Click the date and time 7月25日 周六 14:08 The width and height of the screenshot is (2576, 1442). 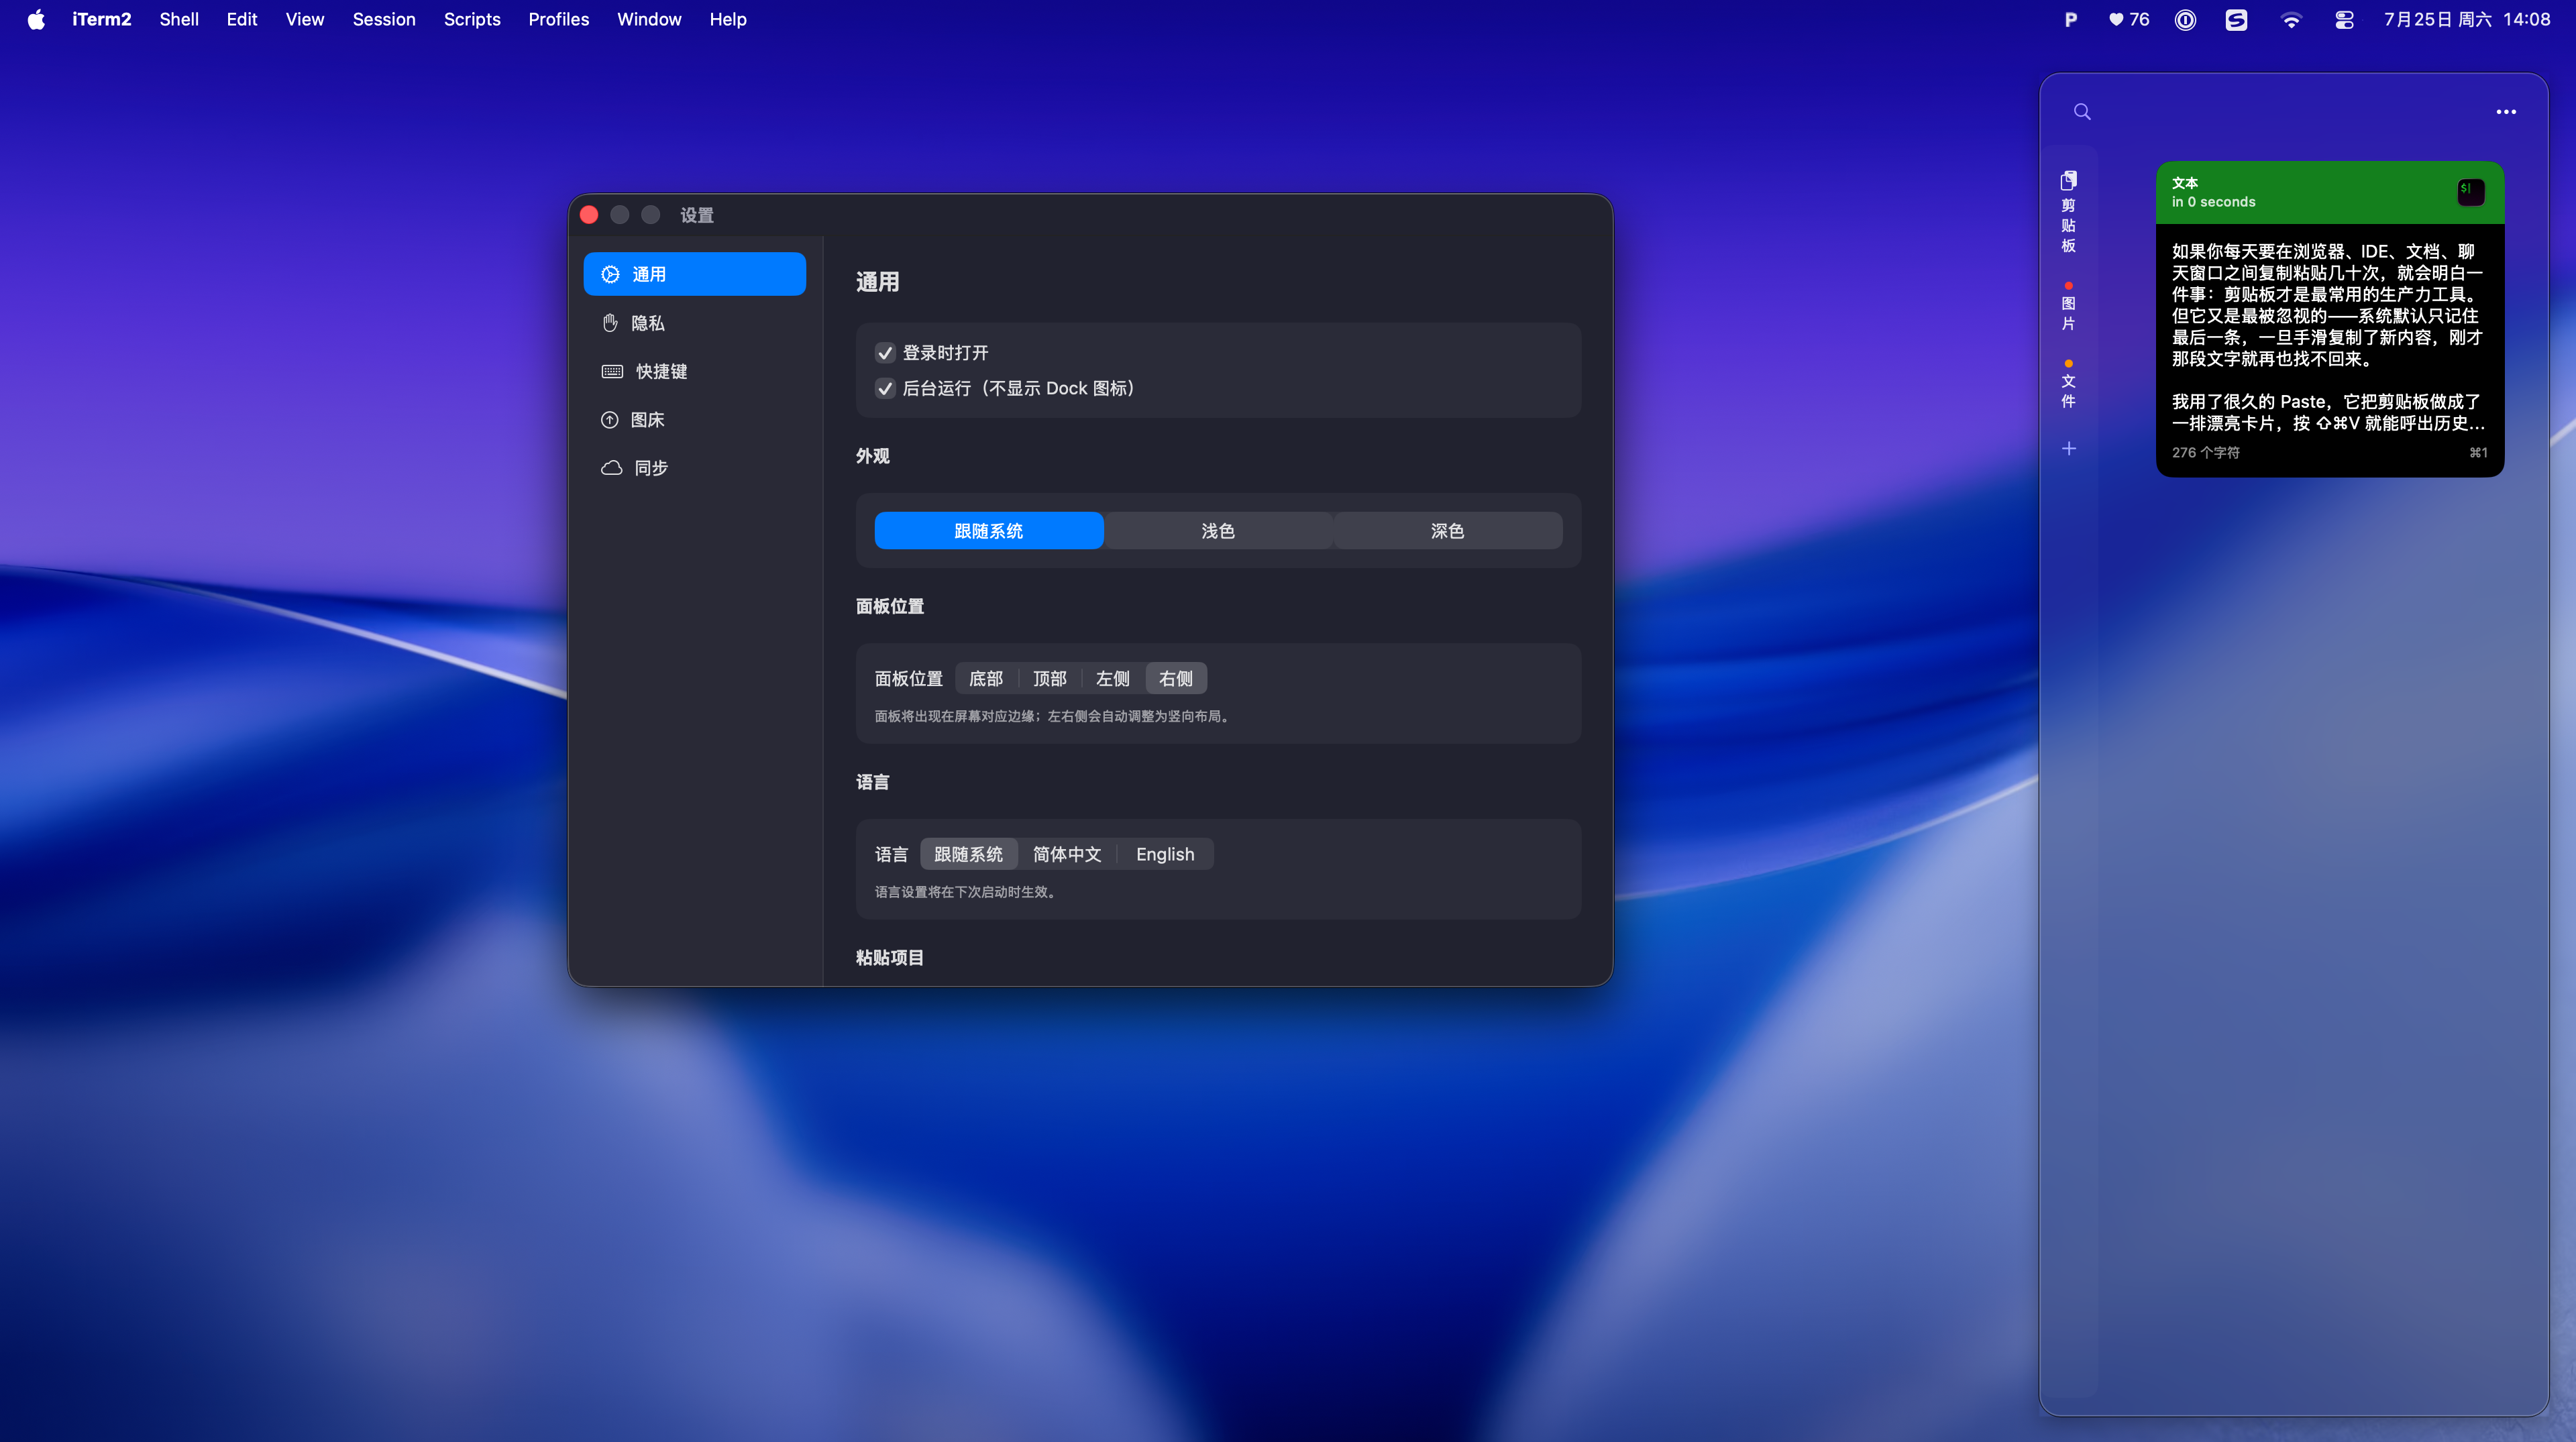2467,19
